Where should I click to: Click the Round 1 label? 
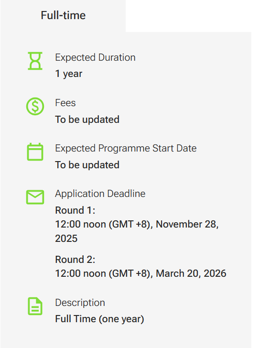pyautogui.click(x=75, y=210)
